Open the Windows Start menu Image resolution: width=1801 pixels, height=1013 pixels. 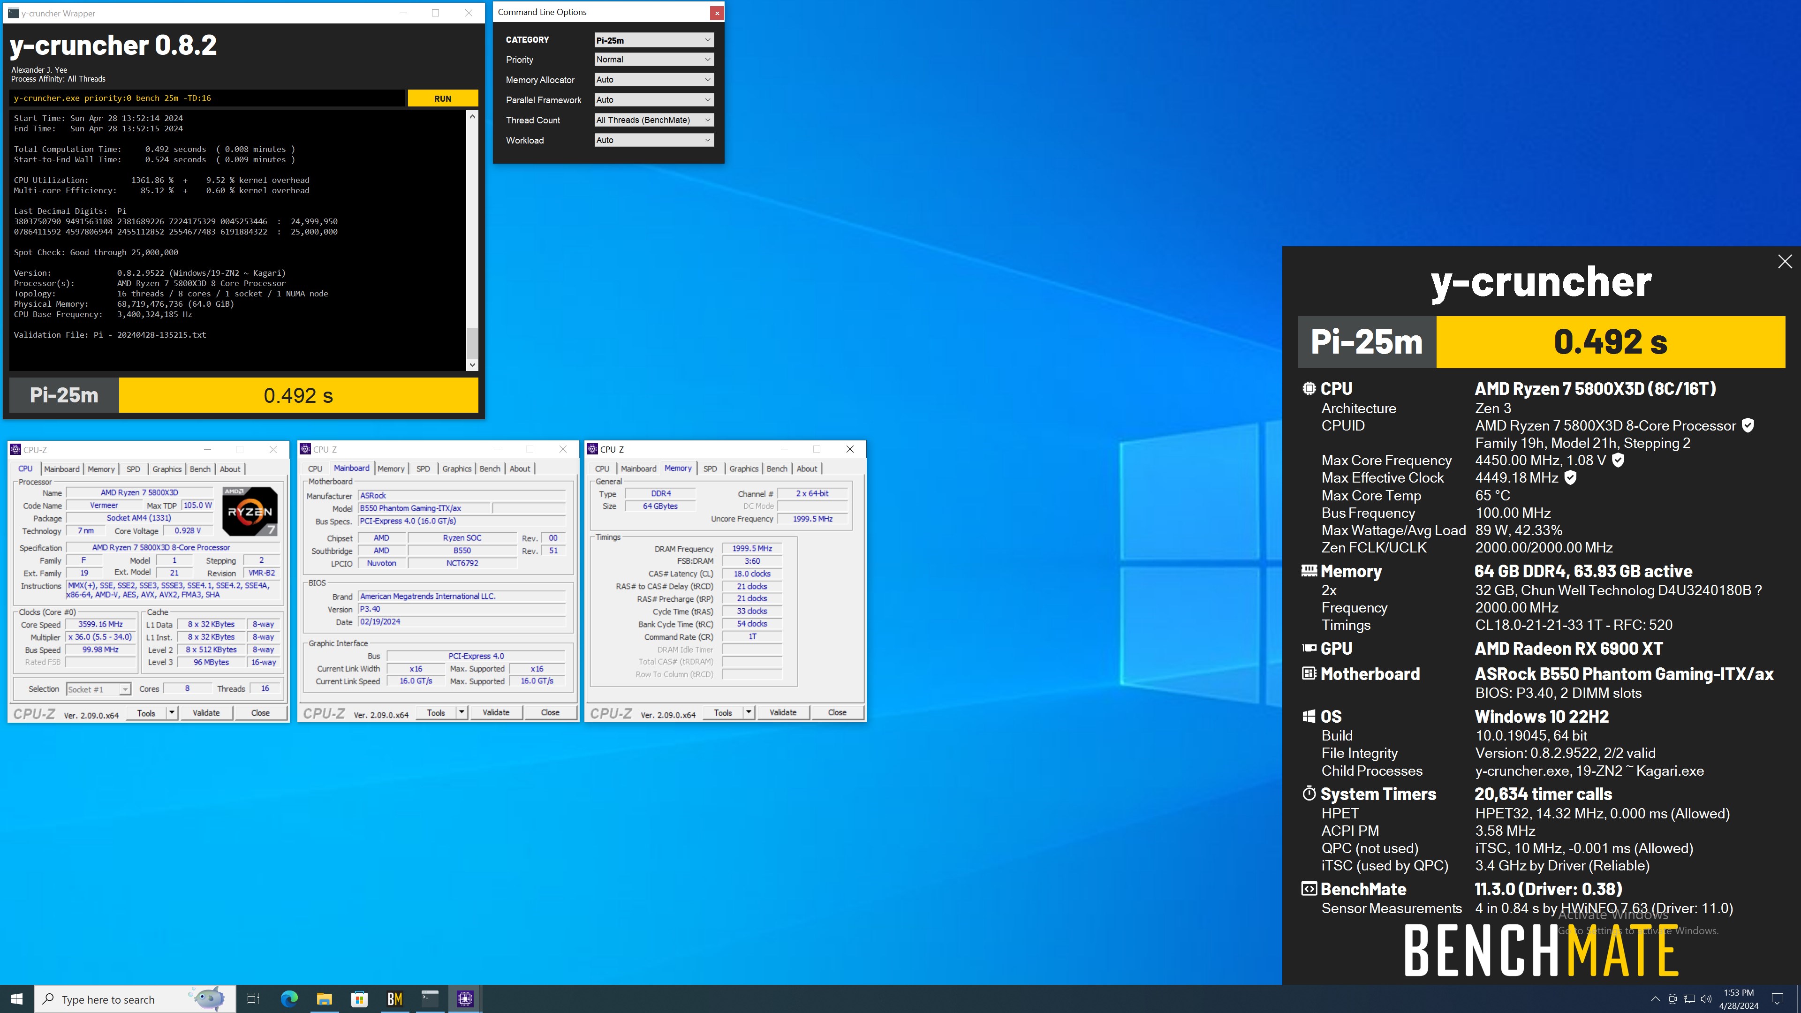point(17,999)
